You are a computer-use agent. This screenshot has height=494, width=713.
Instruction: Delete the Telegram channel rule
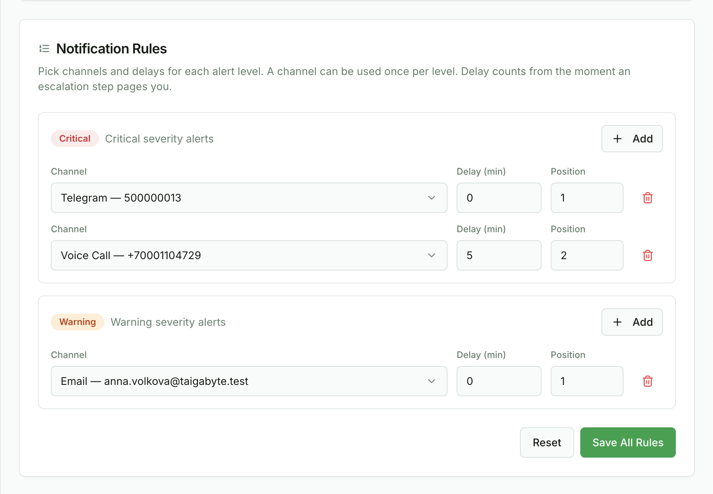648,198
